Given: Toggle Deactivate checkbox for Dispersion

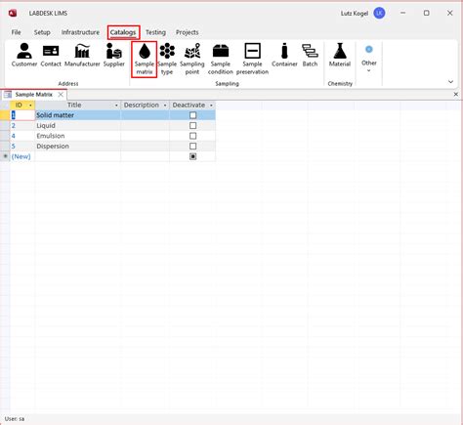Looking at the screenshot, I should click(192, 147).
